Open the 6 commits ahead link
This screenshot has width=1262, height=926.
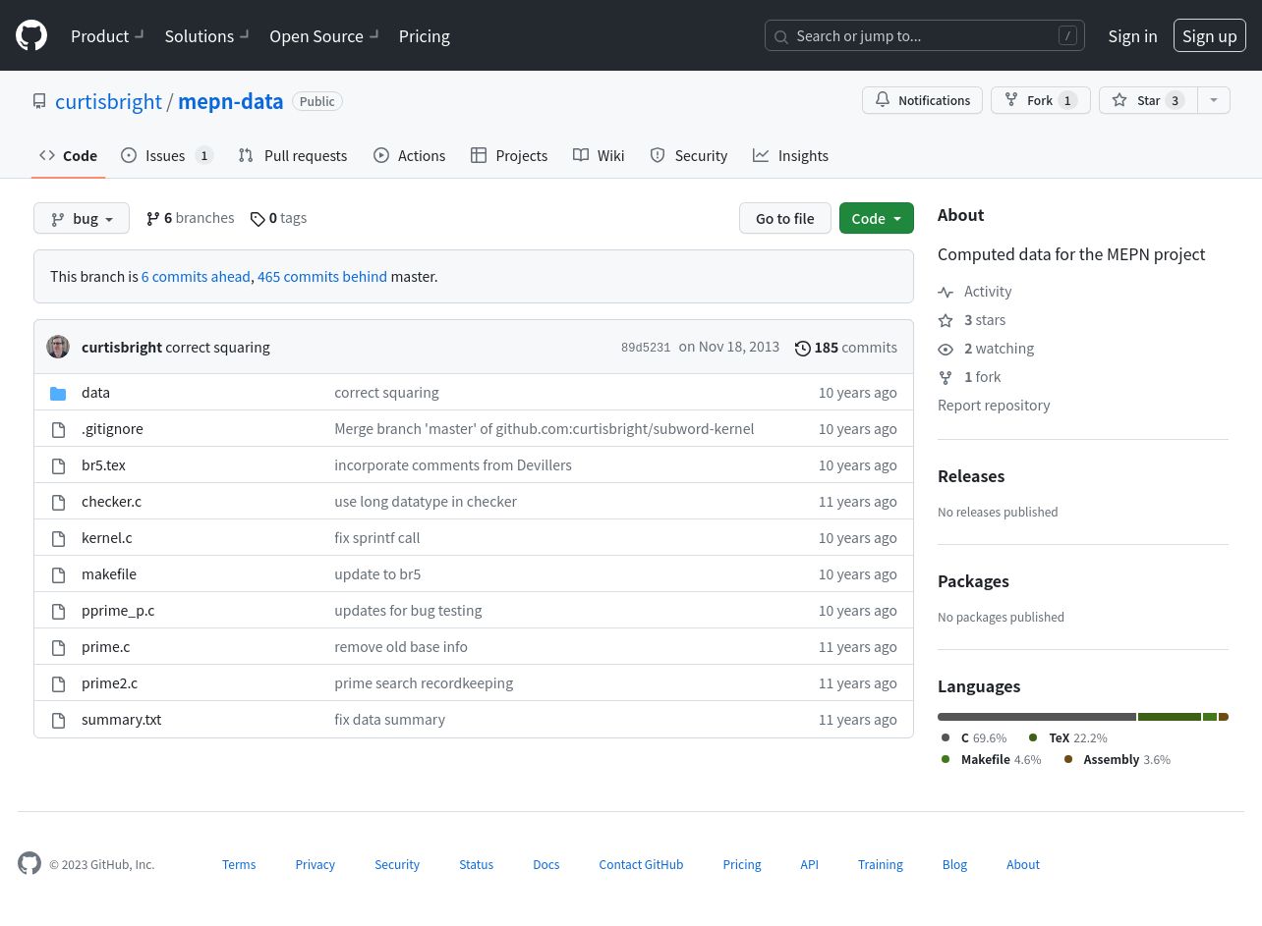pos(196,276)
